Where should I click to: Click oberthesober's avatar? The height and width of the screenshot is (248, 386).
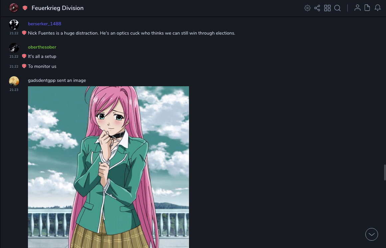pos(14,48)
